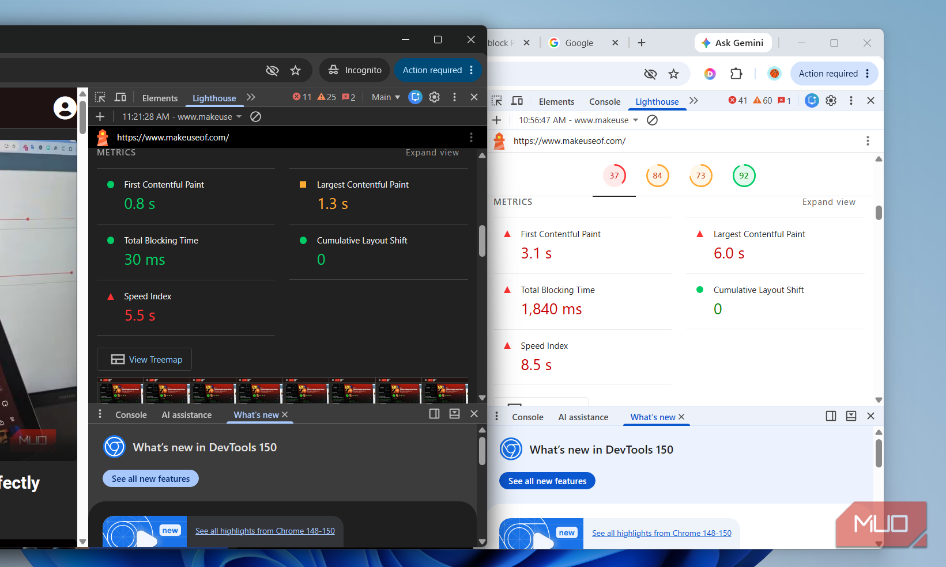
Task: Select score gauge 92
Action: 744,176
